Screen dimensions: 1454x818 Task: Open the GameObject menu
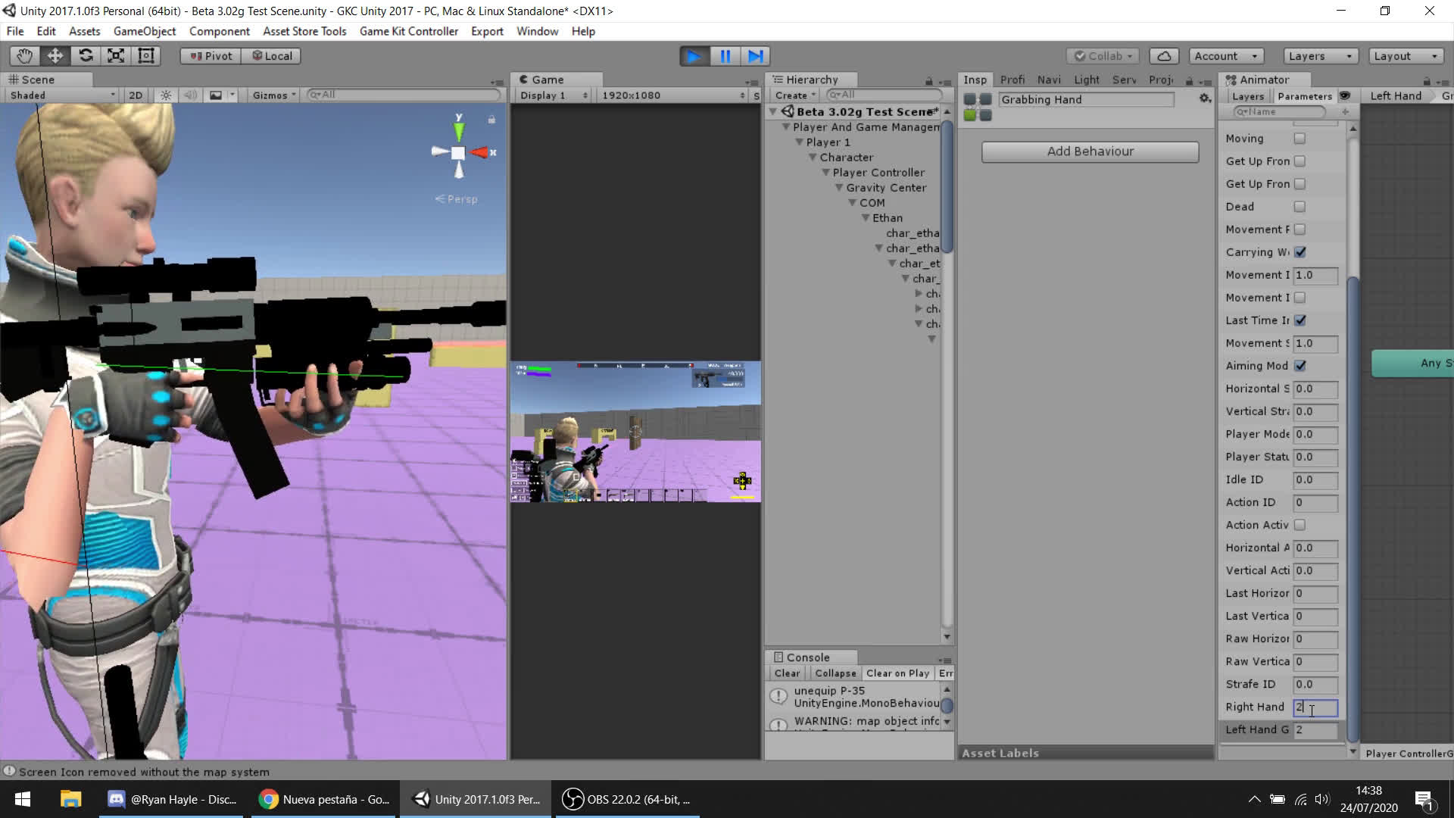144,31
